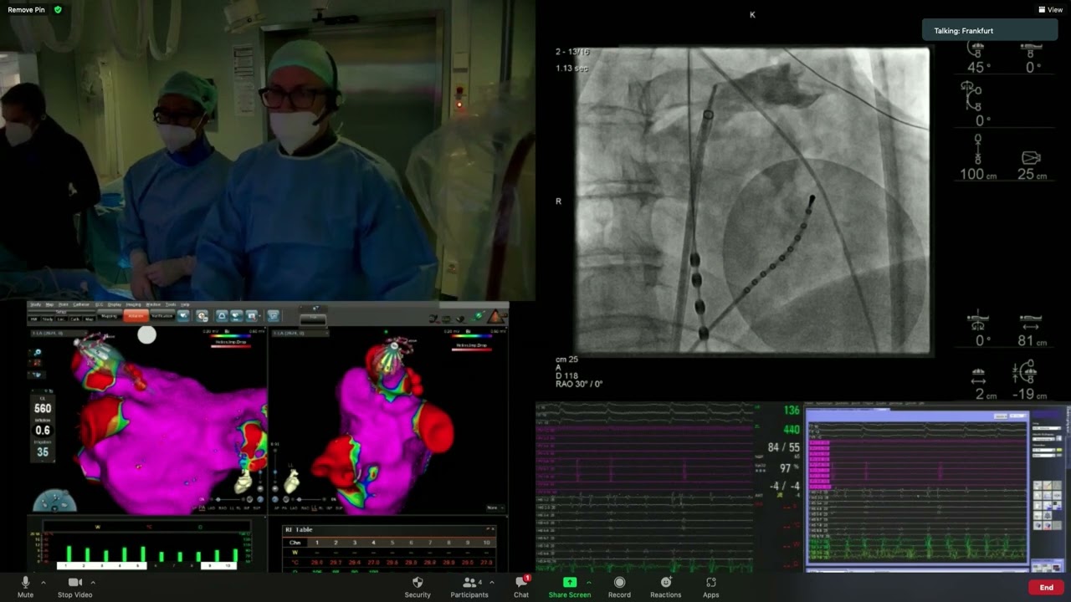Select electrodes 1-5 white bar selection
This screenshot has height=602, width=1071.
tap(102, 566)
